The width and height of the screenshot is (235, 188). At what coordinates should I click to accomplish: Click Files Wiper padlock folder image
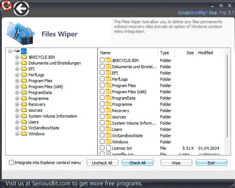click(21, 33)
